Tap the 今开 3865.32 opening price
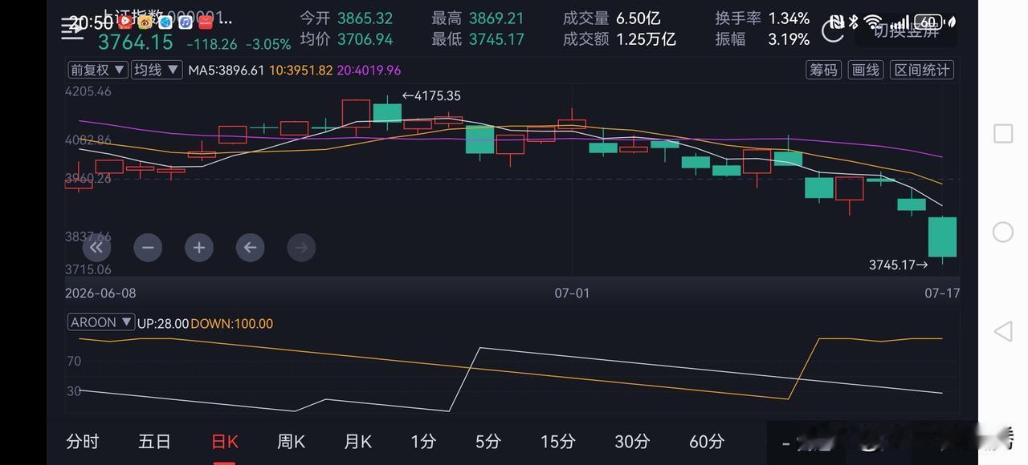The height and width of the screenshot is (465, 1028). [347, 18]
